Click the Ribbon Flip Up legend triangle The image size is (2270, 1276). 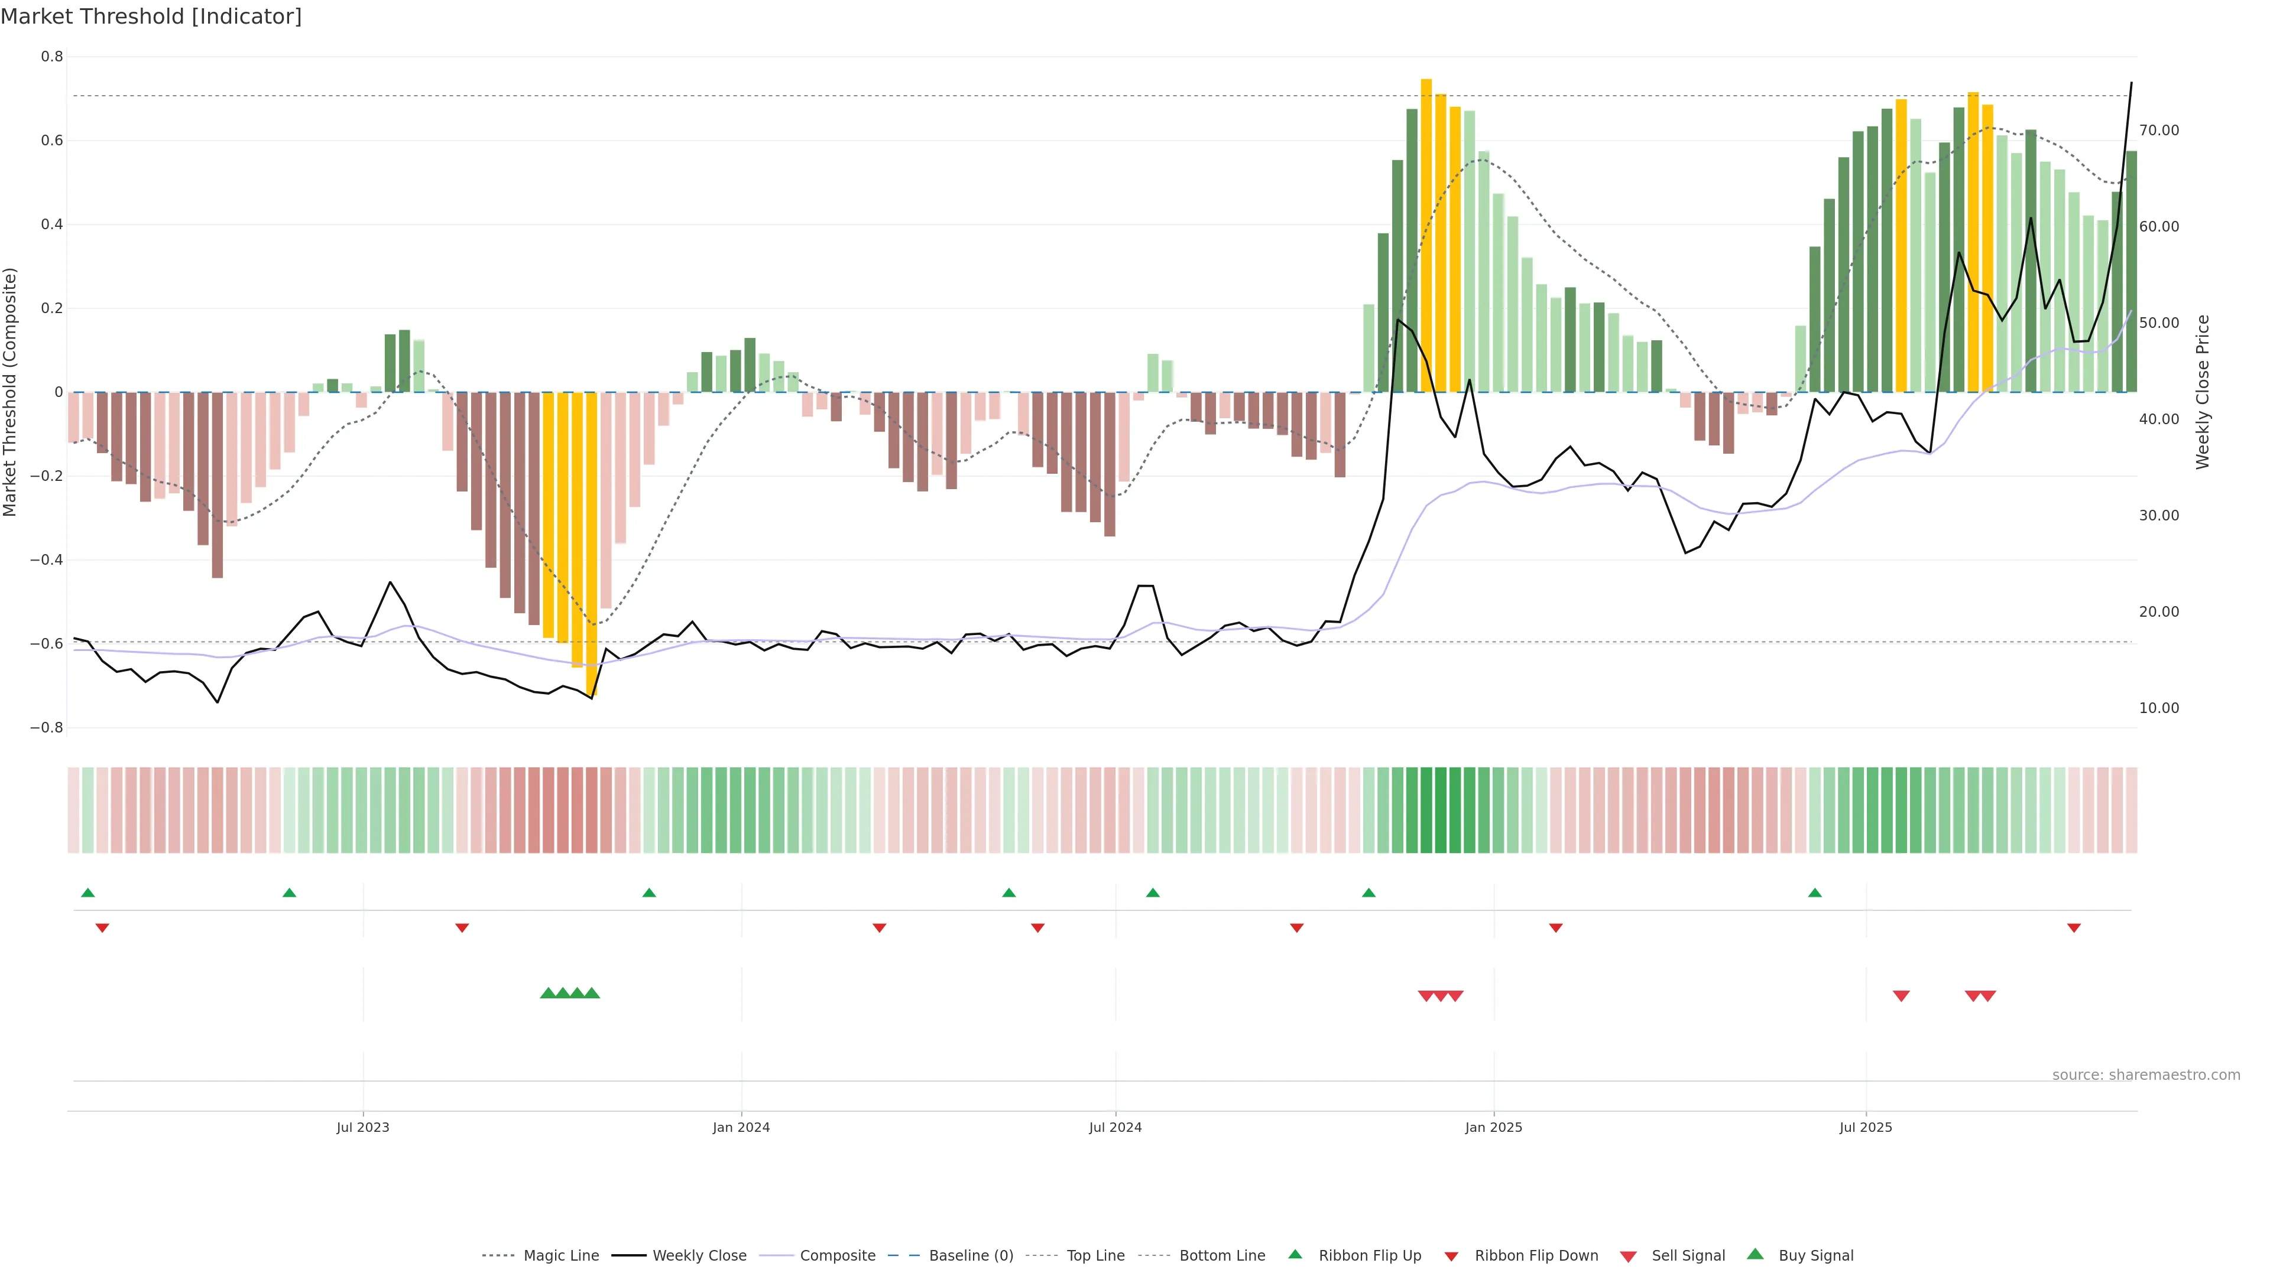pos(1295,1254)
